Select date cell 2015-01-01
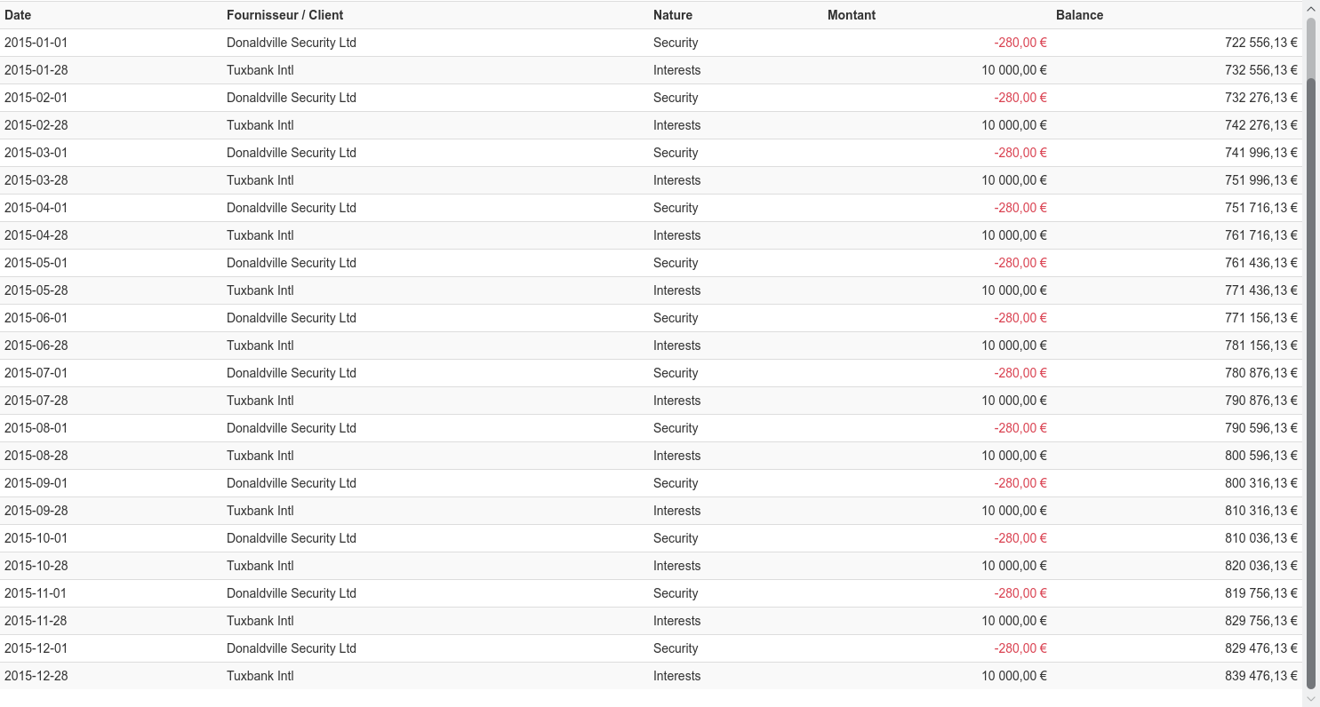1320x707 pixels. (x=36, y=43)
